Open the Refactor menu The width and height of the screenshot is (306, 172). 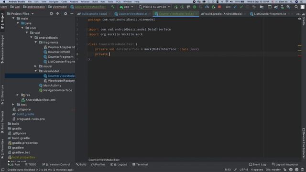[85, 1]
